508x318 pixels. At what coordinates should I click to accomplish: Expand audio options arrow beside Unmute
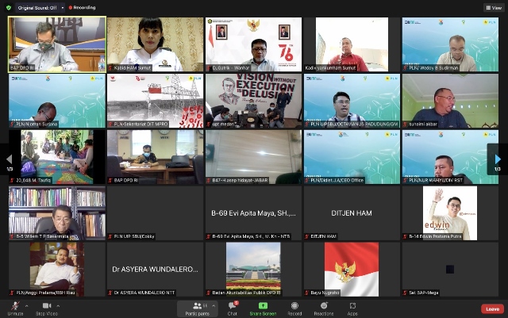click(x=27, y=305)
